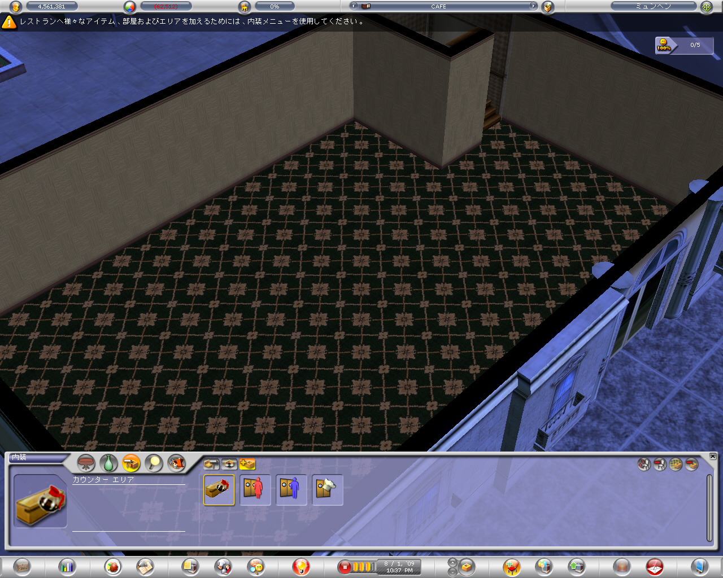
Task: Click the yellow warning triangle icon
Action: (9, 22)
